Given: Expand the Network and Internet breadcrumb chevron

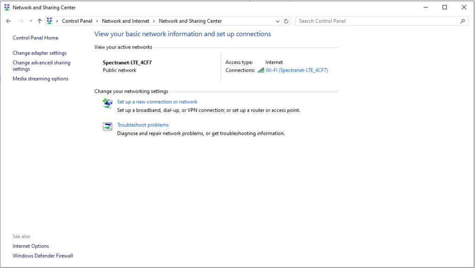Looking at the screenshot, I should pyautogui.click(x=154, y=21).
